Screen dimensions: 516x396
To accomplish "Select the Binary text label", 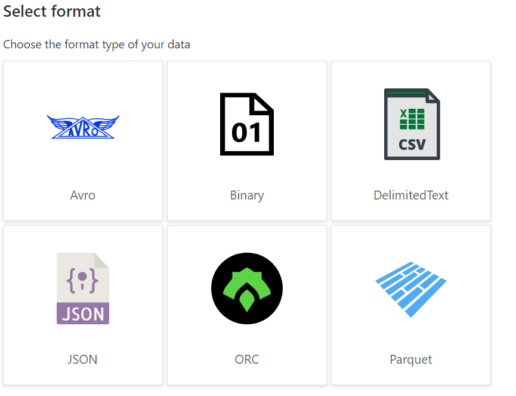I will (247, 196).
